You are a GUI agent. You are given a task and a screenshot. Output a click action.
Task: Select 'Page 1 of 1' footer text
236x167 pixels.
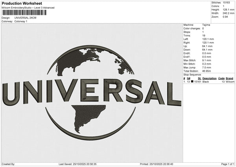(228, 164)
